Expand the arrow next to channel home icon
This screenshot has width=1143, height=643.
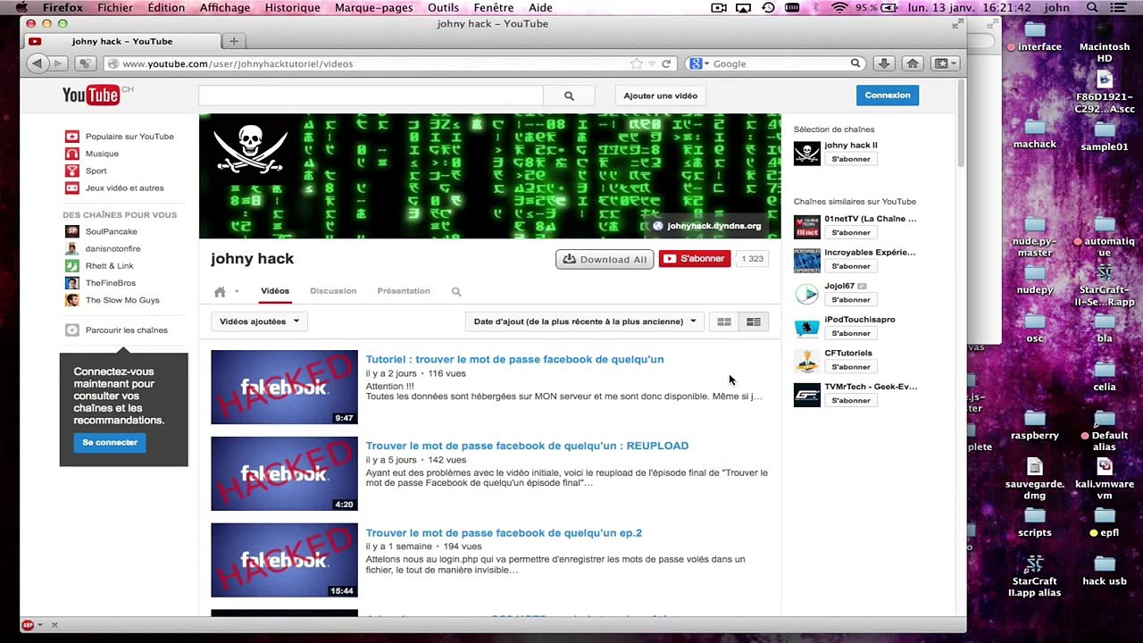point(237,291)
